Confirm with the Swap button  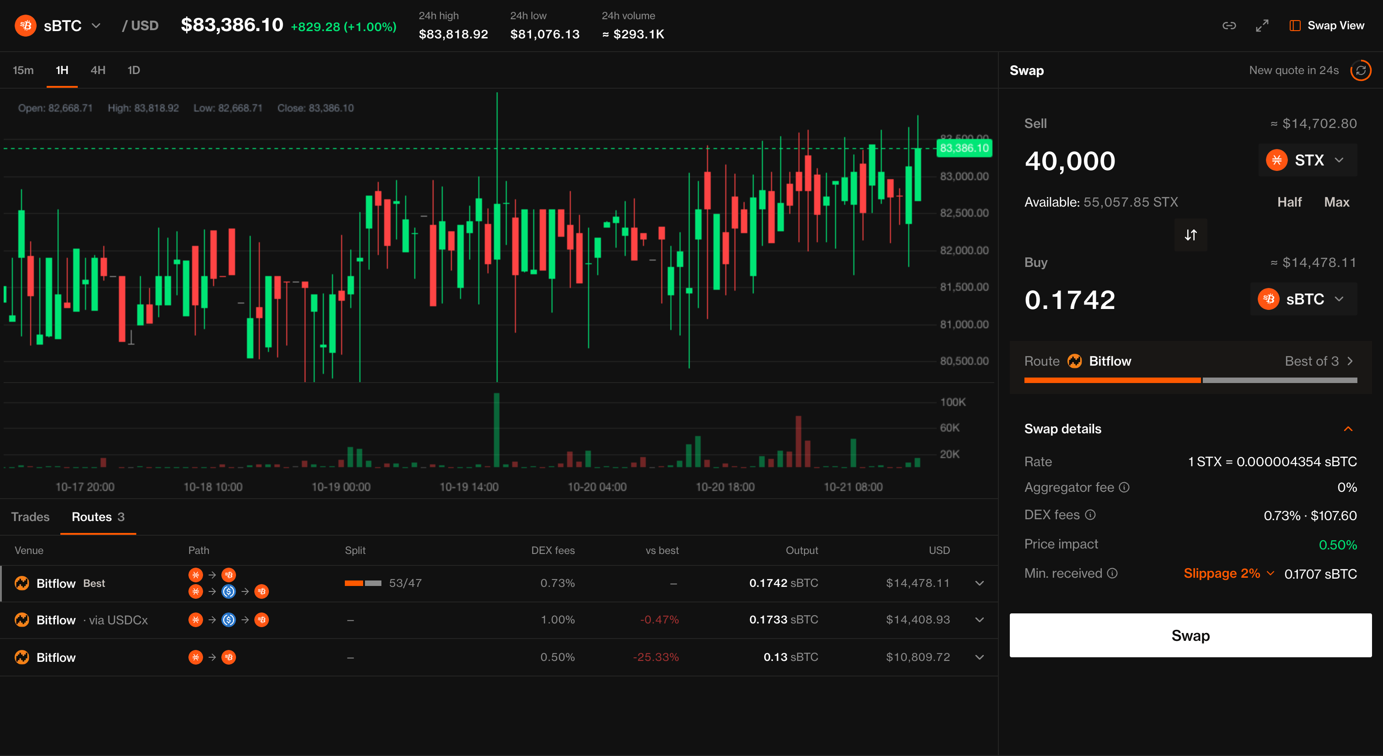click(1190, 635)
